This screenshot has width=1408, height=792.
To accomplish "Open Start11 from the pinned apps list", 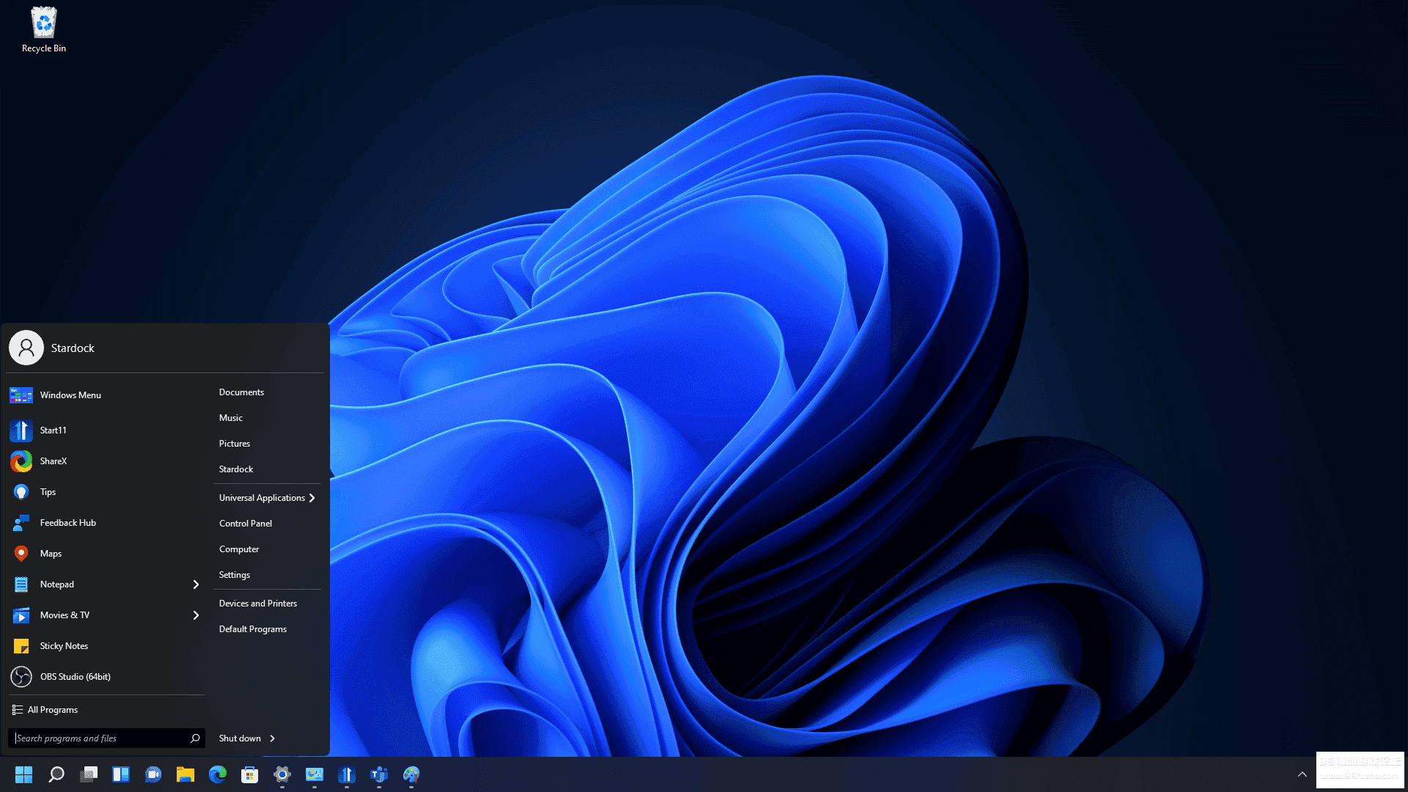I will pyautogui.click(x=53, y=430).
